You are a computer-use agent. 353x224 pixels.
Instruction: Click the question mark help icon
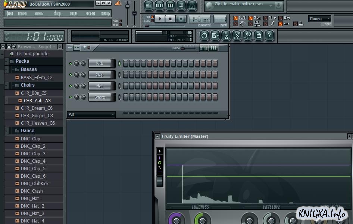click(x=269, y=35)
